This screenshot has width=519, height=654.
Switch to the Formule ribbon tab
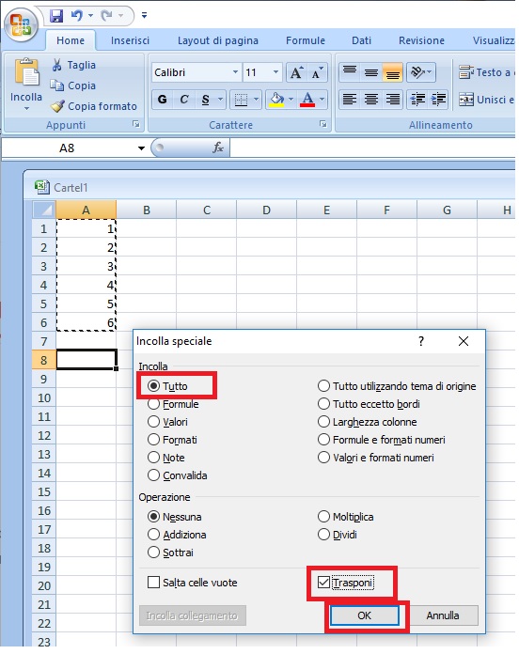[x=306, y=40]
